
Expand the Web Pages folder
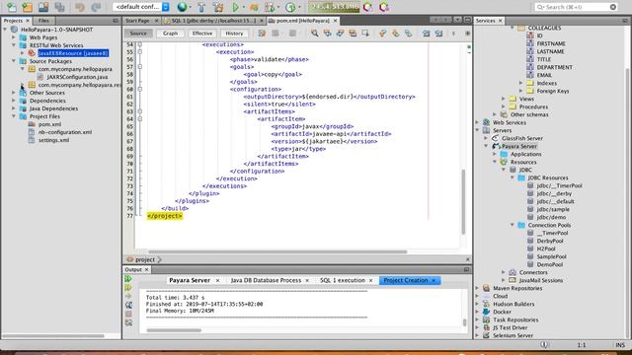pos(14,37)
